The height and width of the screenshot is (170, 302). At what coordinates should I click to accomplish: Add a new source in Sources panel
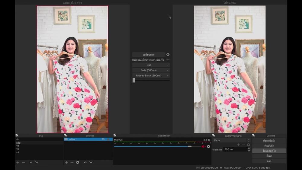pyautogui.click(x=66, y=162)
